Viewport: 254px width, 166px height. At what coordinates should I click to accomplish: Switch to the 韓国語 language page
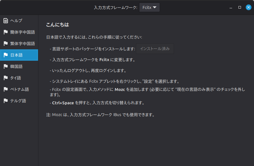[x=16, y=66]
